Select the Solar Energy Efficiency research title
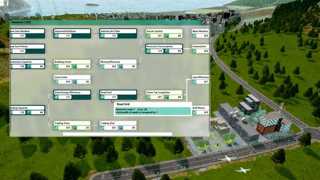320x180 pixels. point(67,92)
